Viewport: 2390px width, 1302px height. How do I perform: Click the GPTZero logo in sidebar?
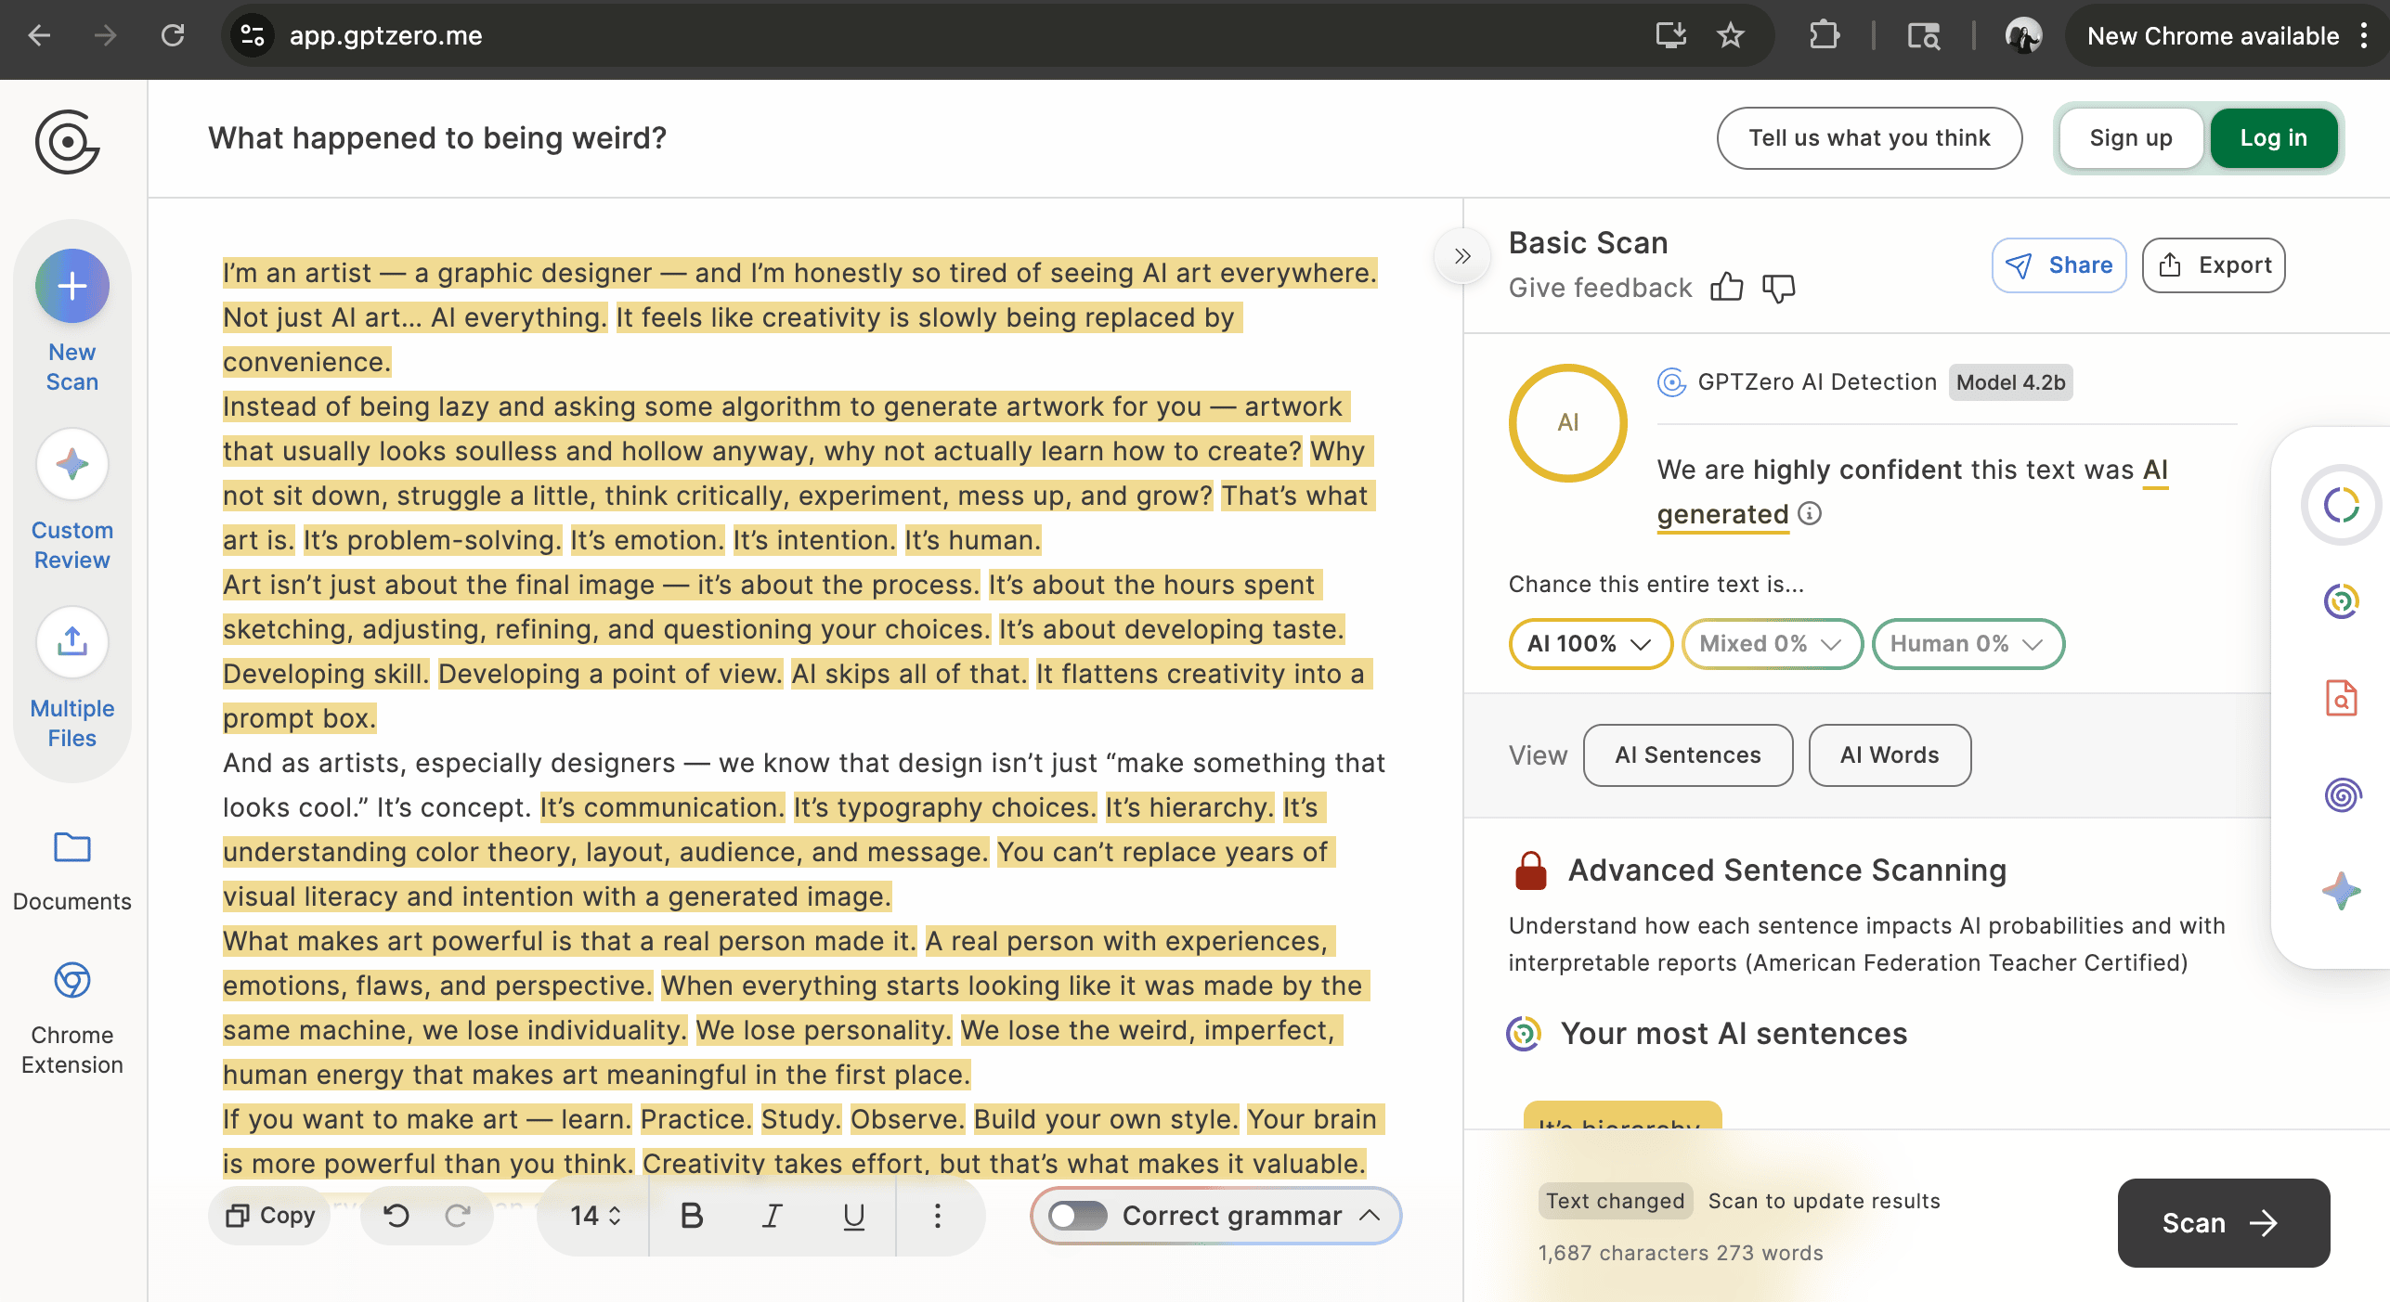click(68, 142)
